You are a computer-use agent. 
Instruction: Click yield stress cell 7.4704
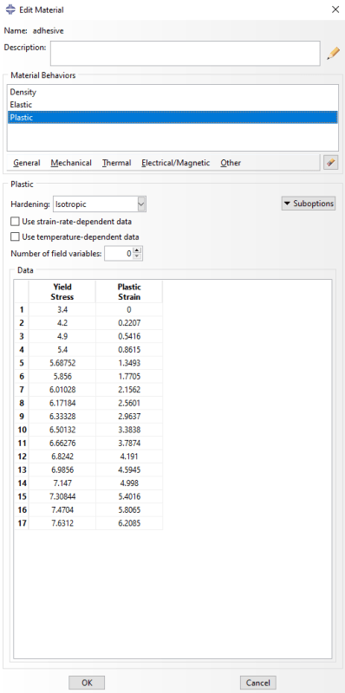click(x=62, y=510)
